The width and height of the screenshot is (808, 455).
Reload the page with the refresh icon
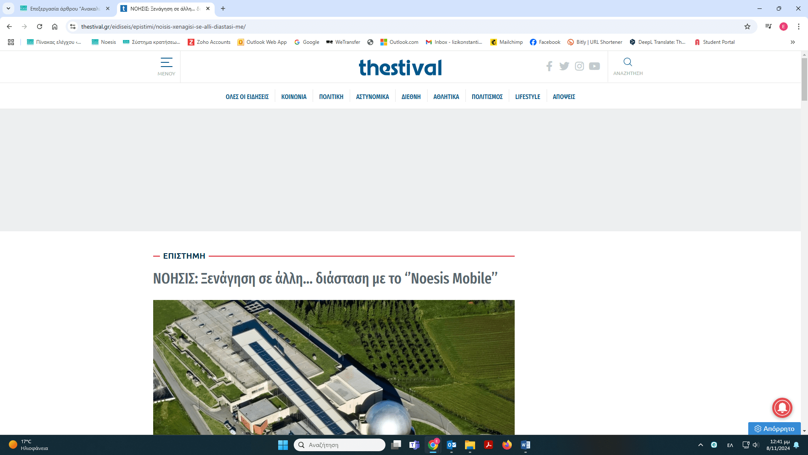[40, 27]
